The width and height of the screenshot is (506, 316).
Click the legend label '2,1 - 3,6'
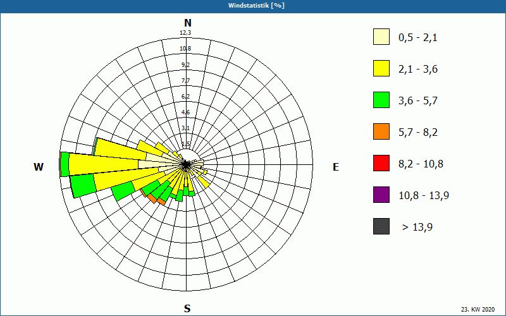pos(418,70)
